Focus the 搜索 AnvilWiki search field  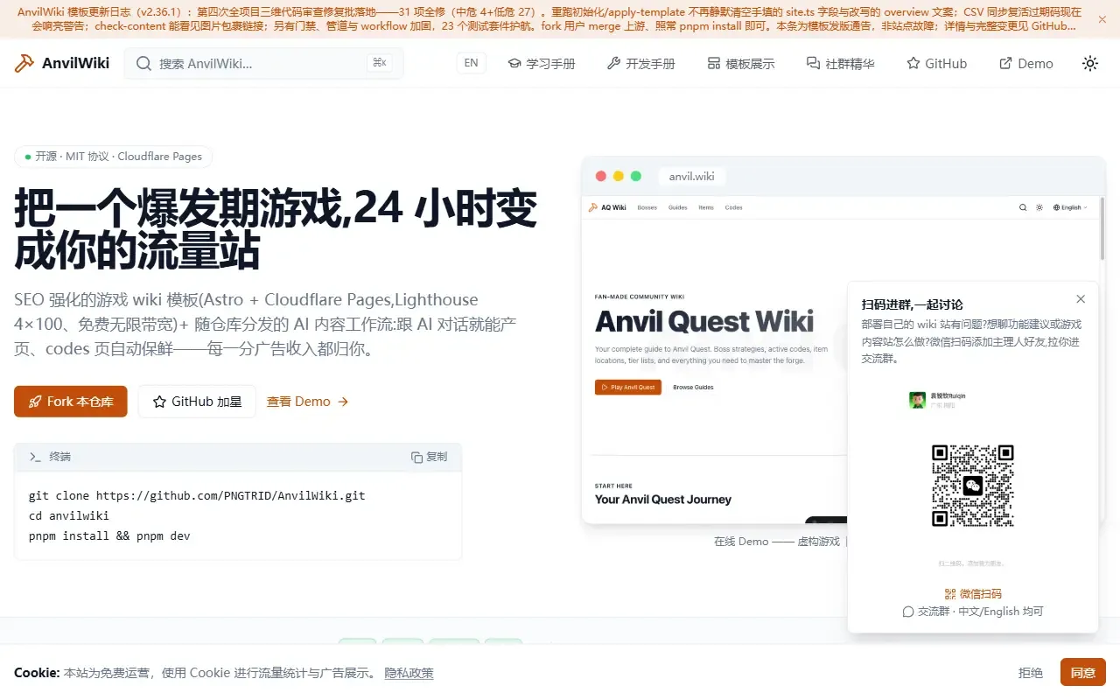pos(263,63)
